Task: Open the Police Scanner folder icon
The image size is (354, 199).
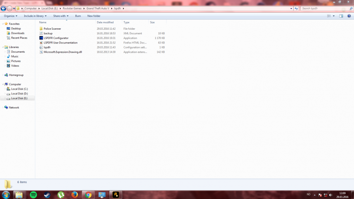Action: 41,29
